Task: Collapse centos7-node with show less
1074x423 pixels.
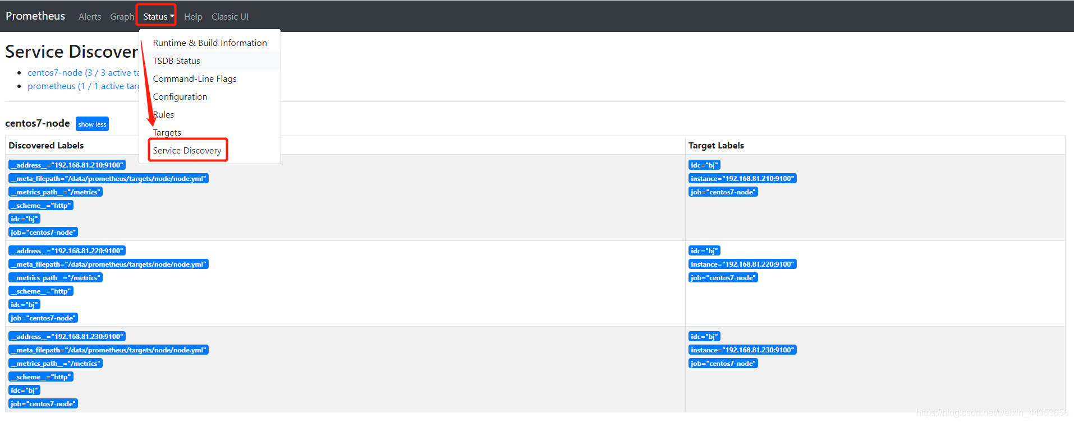Action: 92,124
